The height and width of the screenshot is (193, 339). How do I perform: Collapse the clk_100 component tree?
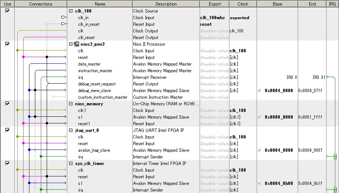pos(71,11)
